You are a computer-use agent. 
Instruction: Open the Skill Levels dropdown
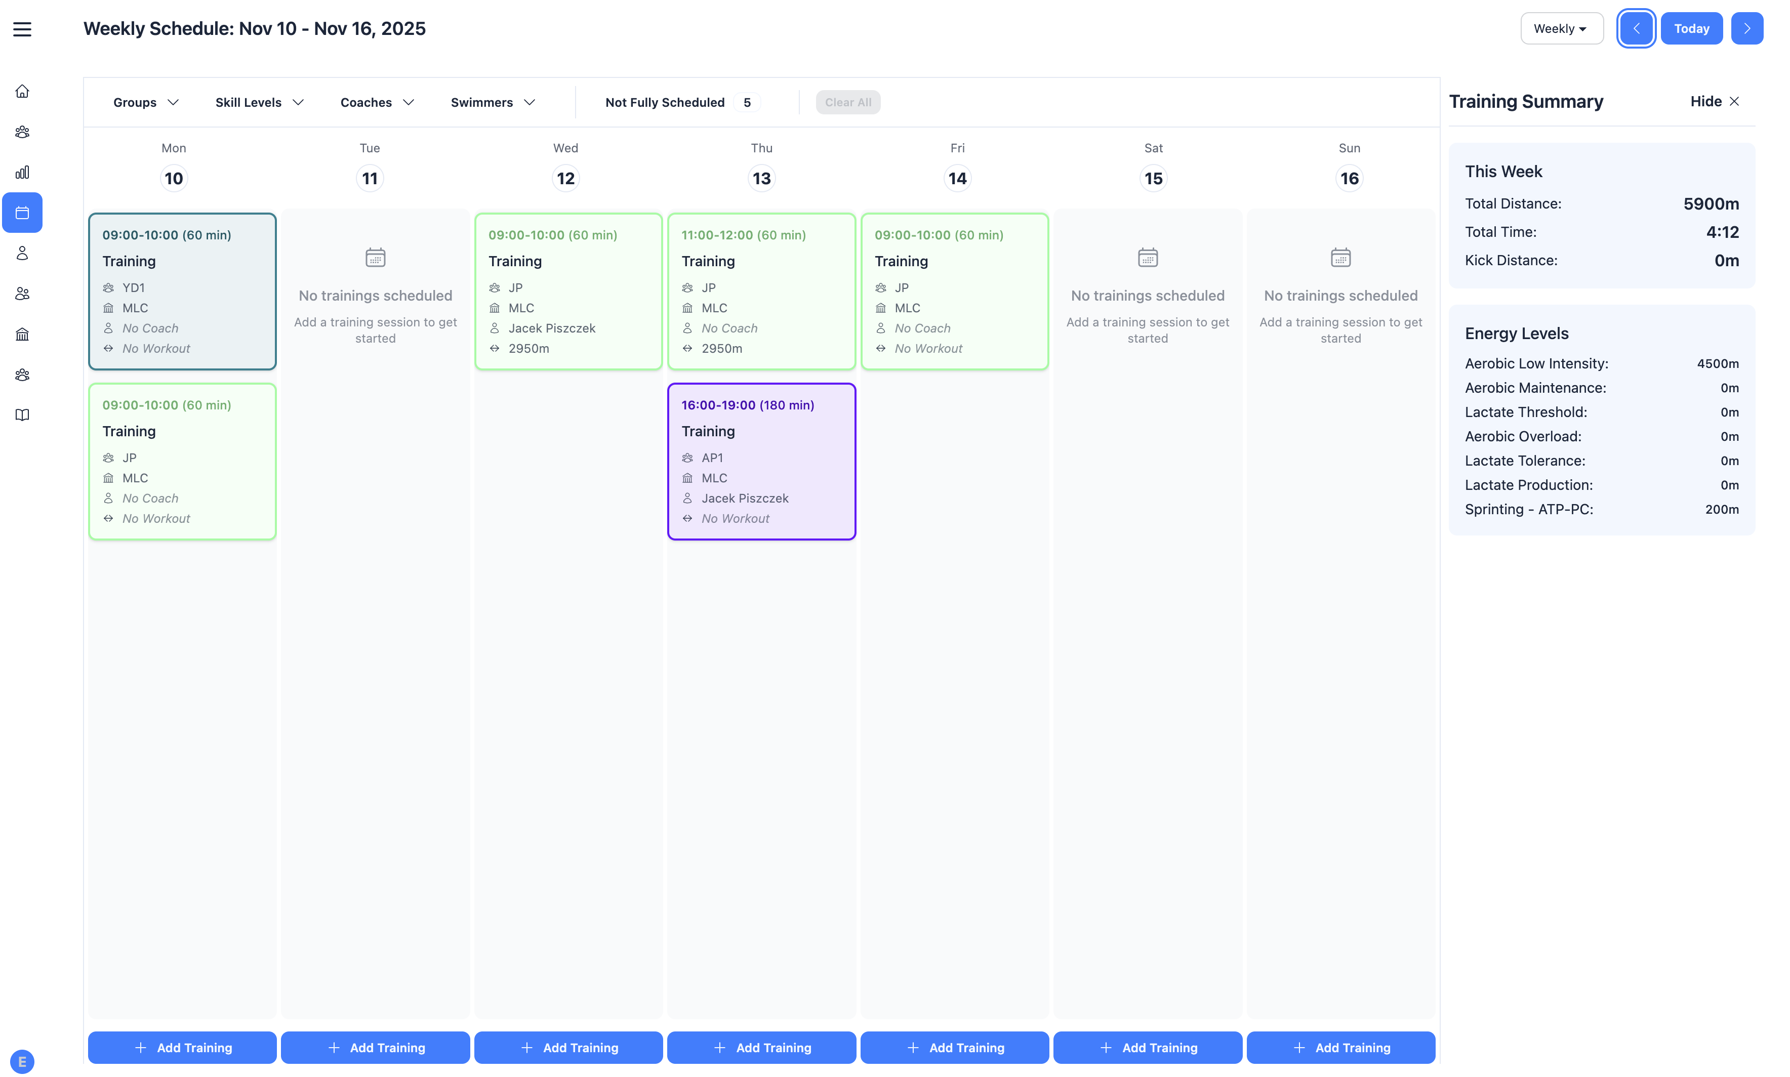pyautogui.click(x=258, y=102)
